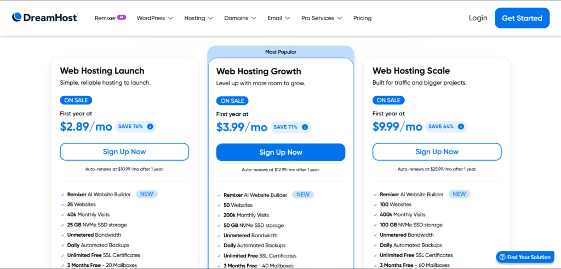Click the Remixer AI badge icon
The height and width of the screenshot is (269, 561).
click(122, 17)
